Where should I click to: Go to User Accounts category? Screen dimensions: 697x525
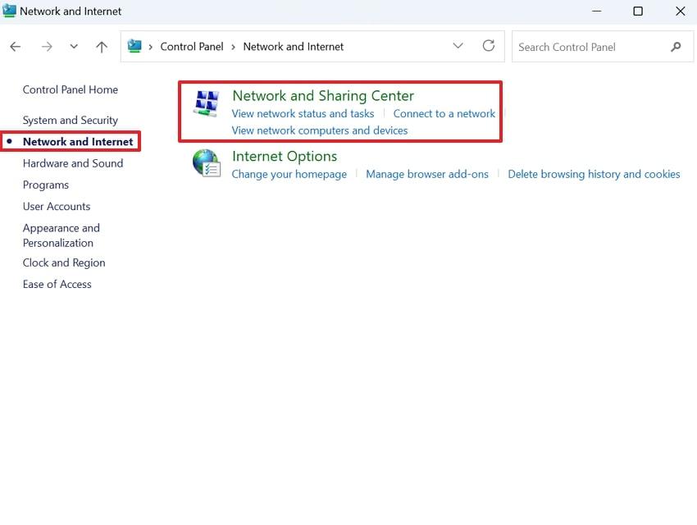57,206
